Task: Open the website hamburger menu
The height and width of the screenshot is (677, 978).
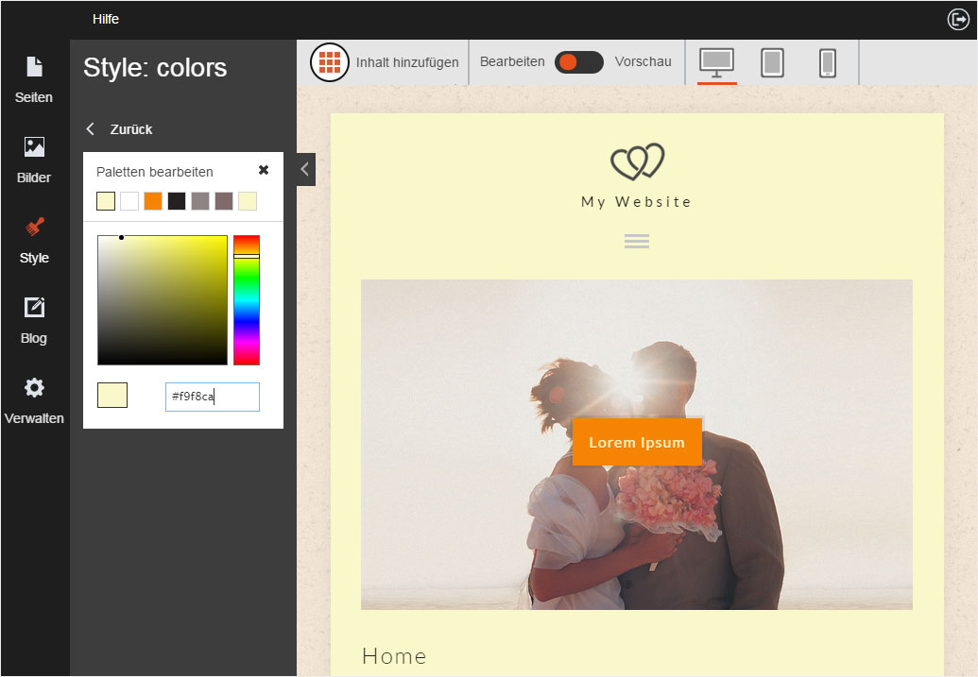Action: pos(637,242)
